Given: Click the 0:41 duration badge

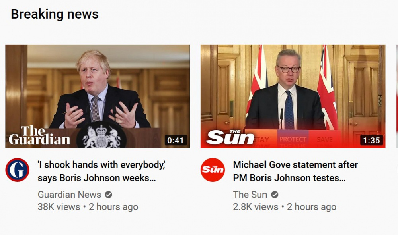Looking at the screenshot, I should click(176, 140).
